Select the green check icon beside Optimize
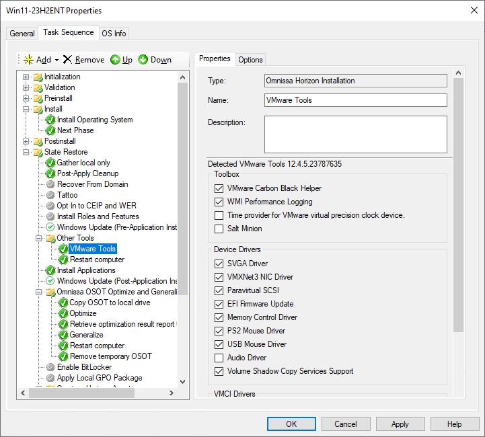 tap(63, 313)
